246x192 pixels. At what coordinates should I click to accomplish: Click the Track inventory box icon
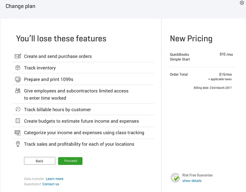point(18,68)
